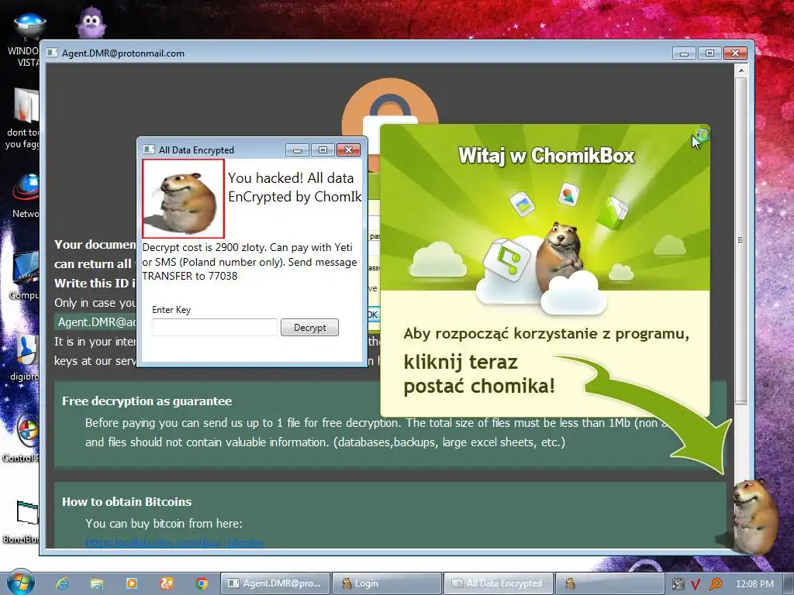
Task: Click the red V tray icon
Action: 696,584
